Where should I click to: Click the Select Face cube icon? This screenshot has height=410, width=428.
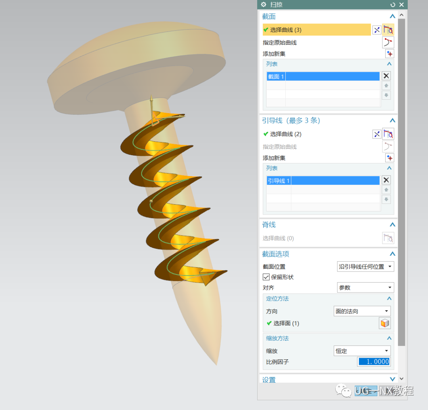tap(385, 323)
